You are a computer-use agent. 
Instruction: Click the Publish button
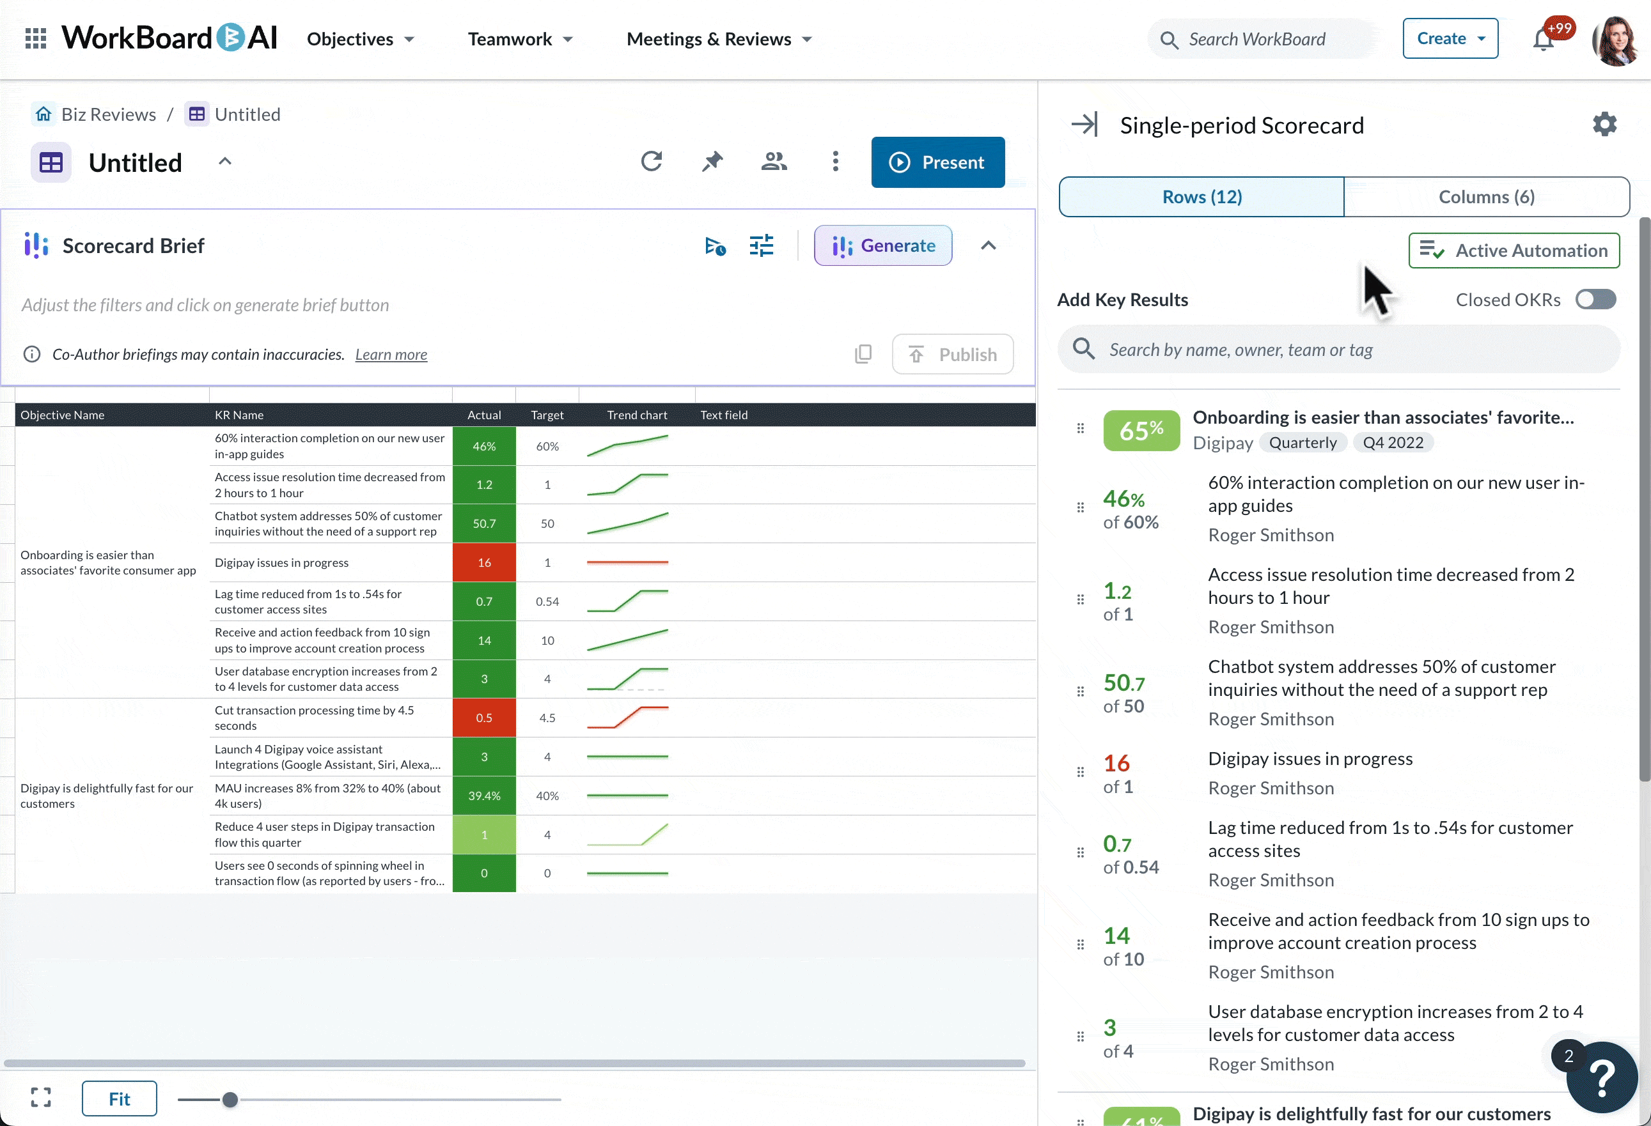(x=953, y=353)
